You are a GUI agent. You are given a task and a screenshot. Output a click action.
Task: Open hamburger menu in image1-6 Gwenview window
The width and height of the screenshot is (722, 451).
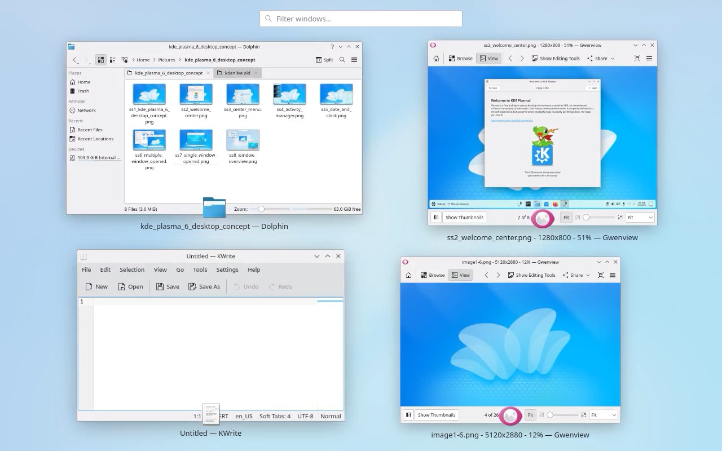click(613, 275)
